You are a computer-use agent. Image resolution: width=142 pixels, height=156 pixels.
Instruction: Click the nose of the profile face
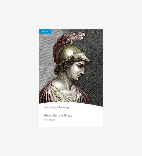pyautogui.click(x=82, y=72)
